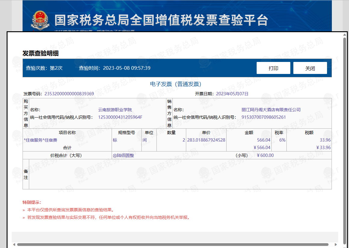Click the vertical scrollbar thumb
The image size is (349, 248).
(345, 138)
